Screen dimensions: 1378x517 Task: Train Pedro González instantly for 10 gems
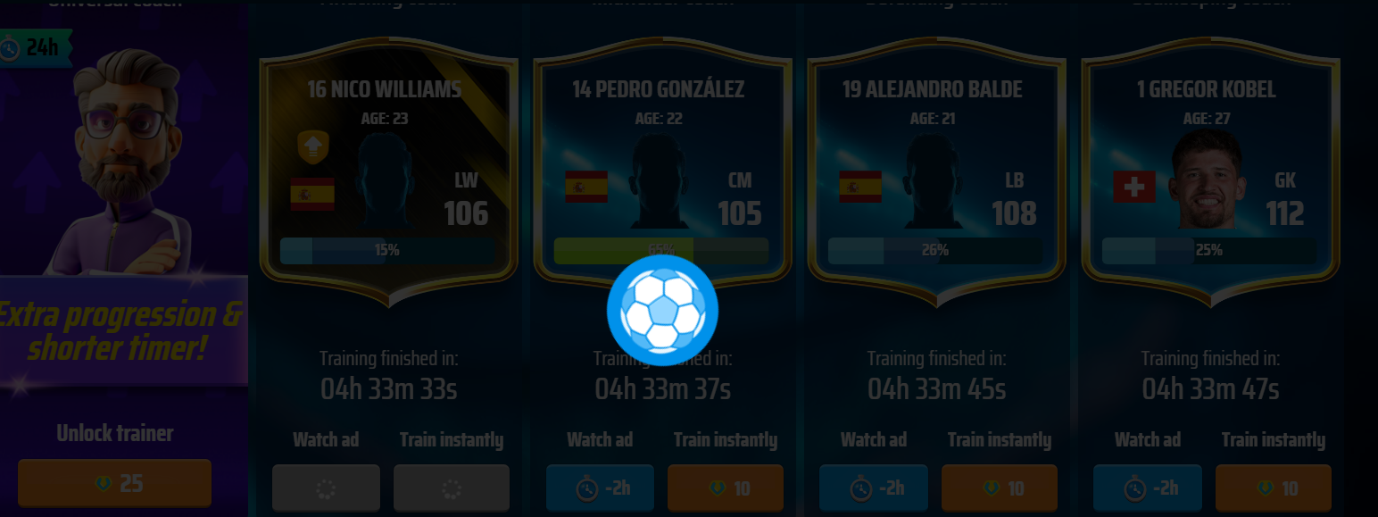coord(726,488)
